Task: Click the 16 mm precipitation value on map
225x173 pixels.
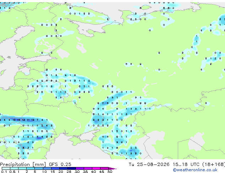Action: coord(19,120)
